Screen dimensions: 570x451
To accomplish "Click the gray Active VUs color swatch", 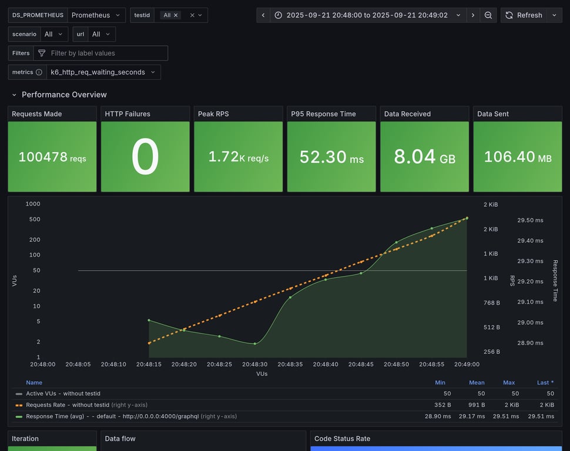I will point(19,393).
